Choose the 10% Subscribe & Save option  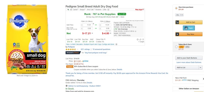187,47
